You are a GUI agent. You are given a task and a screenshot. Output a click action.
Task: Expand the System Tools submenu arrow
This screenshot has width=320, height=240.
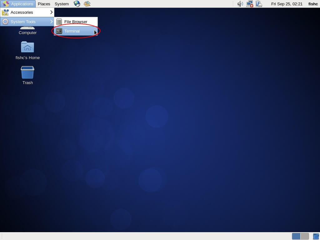(x=51, y=22)
